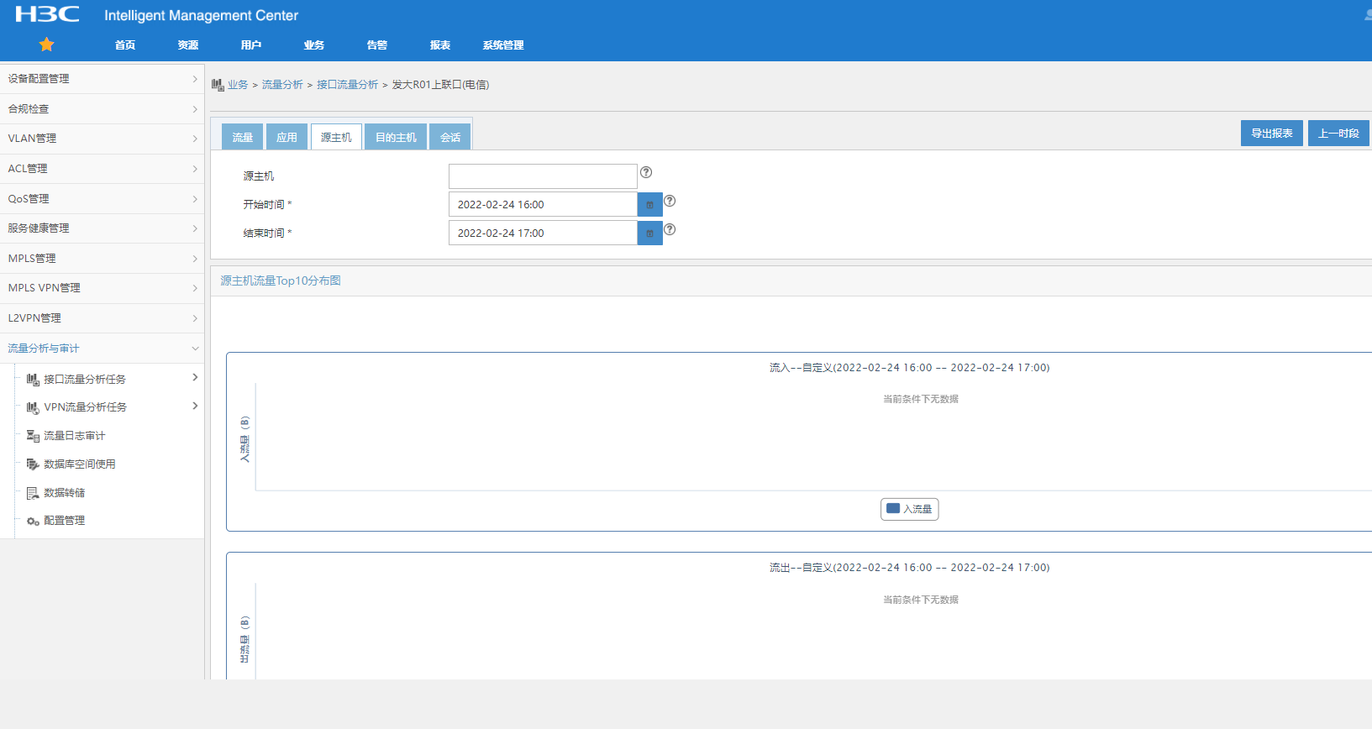Open 系统管理 menu in top navigation
Screen dimensions: 1372x729
(x=503, y=45)
